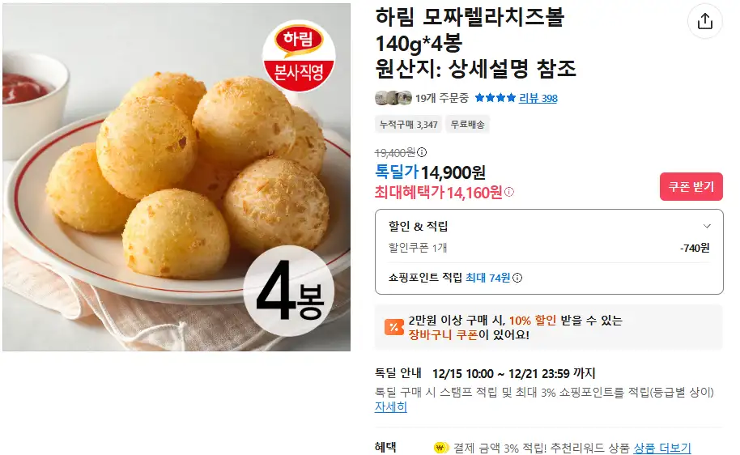Screen dimensions: 740x455
Task: Open the 자세히 details link
Action: pyautogui.click(x=391, y=407)
